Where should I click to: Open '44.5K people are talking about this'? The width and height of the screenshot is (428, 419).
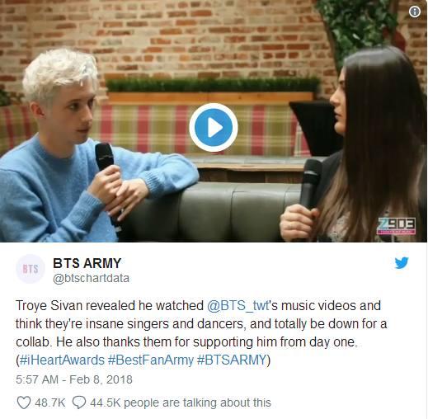(181, 403)
